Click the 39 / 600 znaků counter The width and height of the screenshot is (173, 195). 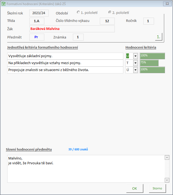[x=78, y=149]
